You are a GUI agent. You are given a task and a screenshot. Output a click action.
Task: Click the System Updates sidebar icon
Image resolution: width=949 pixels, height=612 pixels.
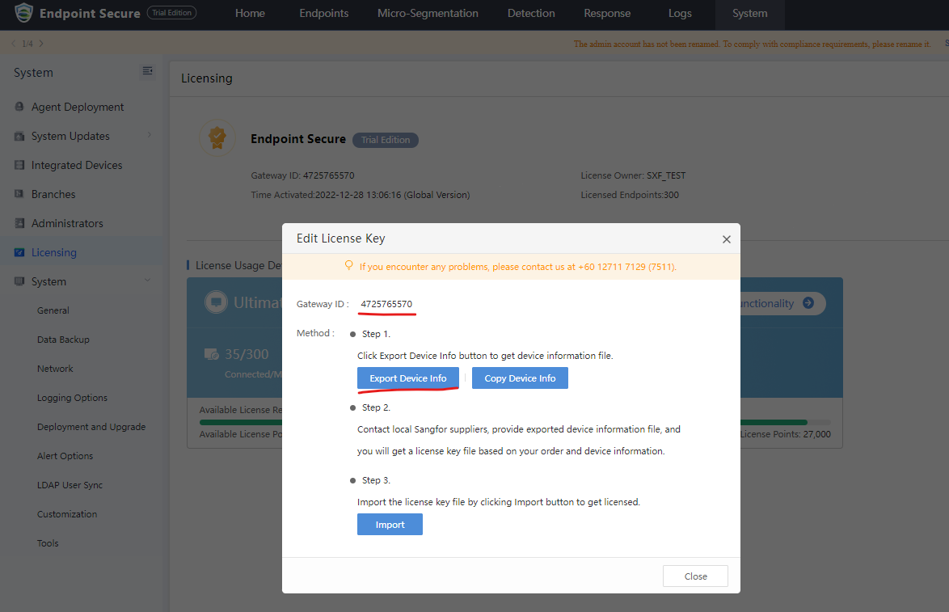pos(19,136)
